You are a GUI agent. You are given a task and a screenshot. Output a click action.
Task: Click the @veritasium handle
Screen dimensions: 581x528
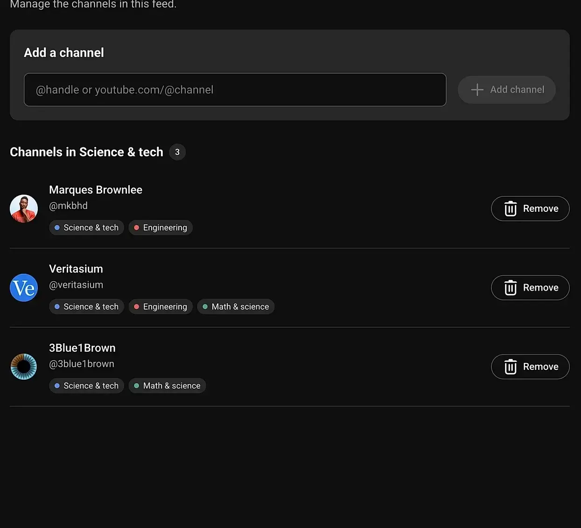(76, 285)
